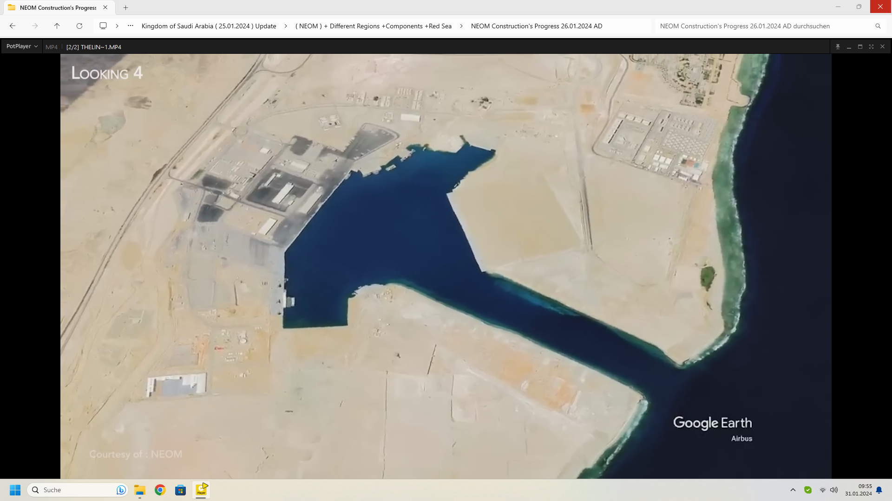Click the taskbar Suche search box
Viewport: 892px width, 501px height.
78,490
